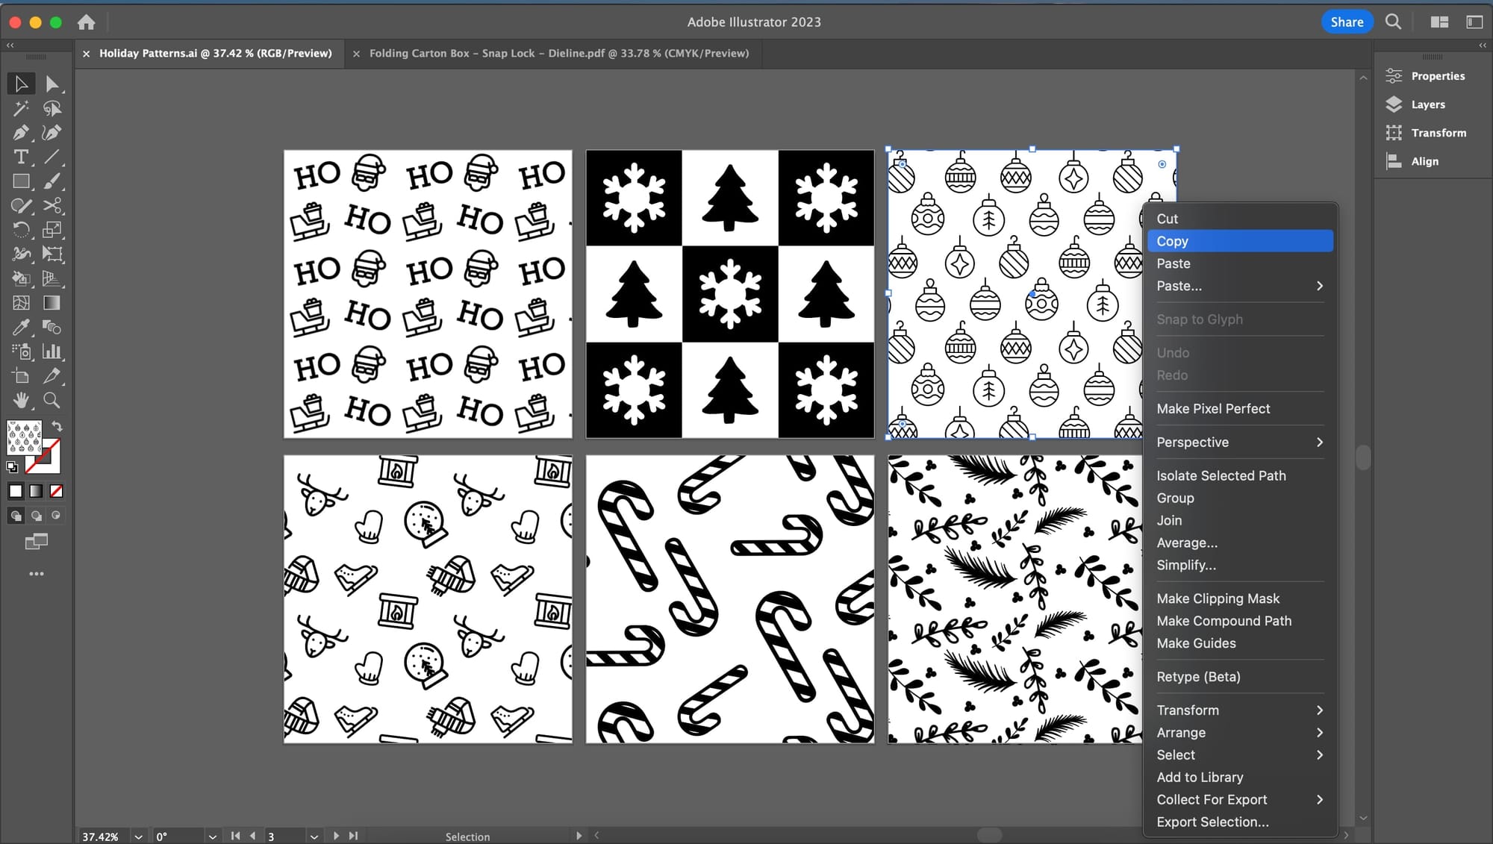Screen dimensions: 1493x844
Task: Select the Lasso tool
Action: point(52,108)
